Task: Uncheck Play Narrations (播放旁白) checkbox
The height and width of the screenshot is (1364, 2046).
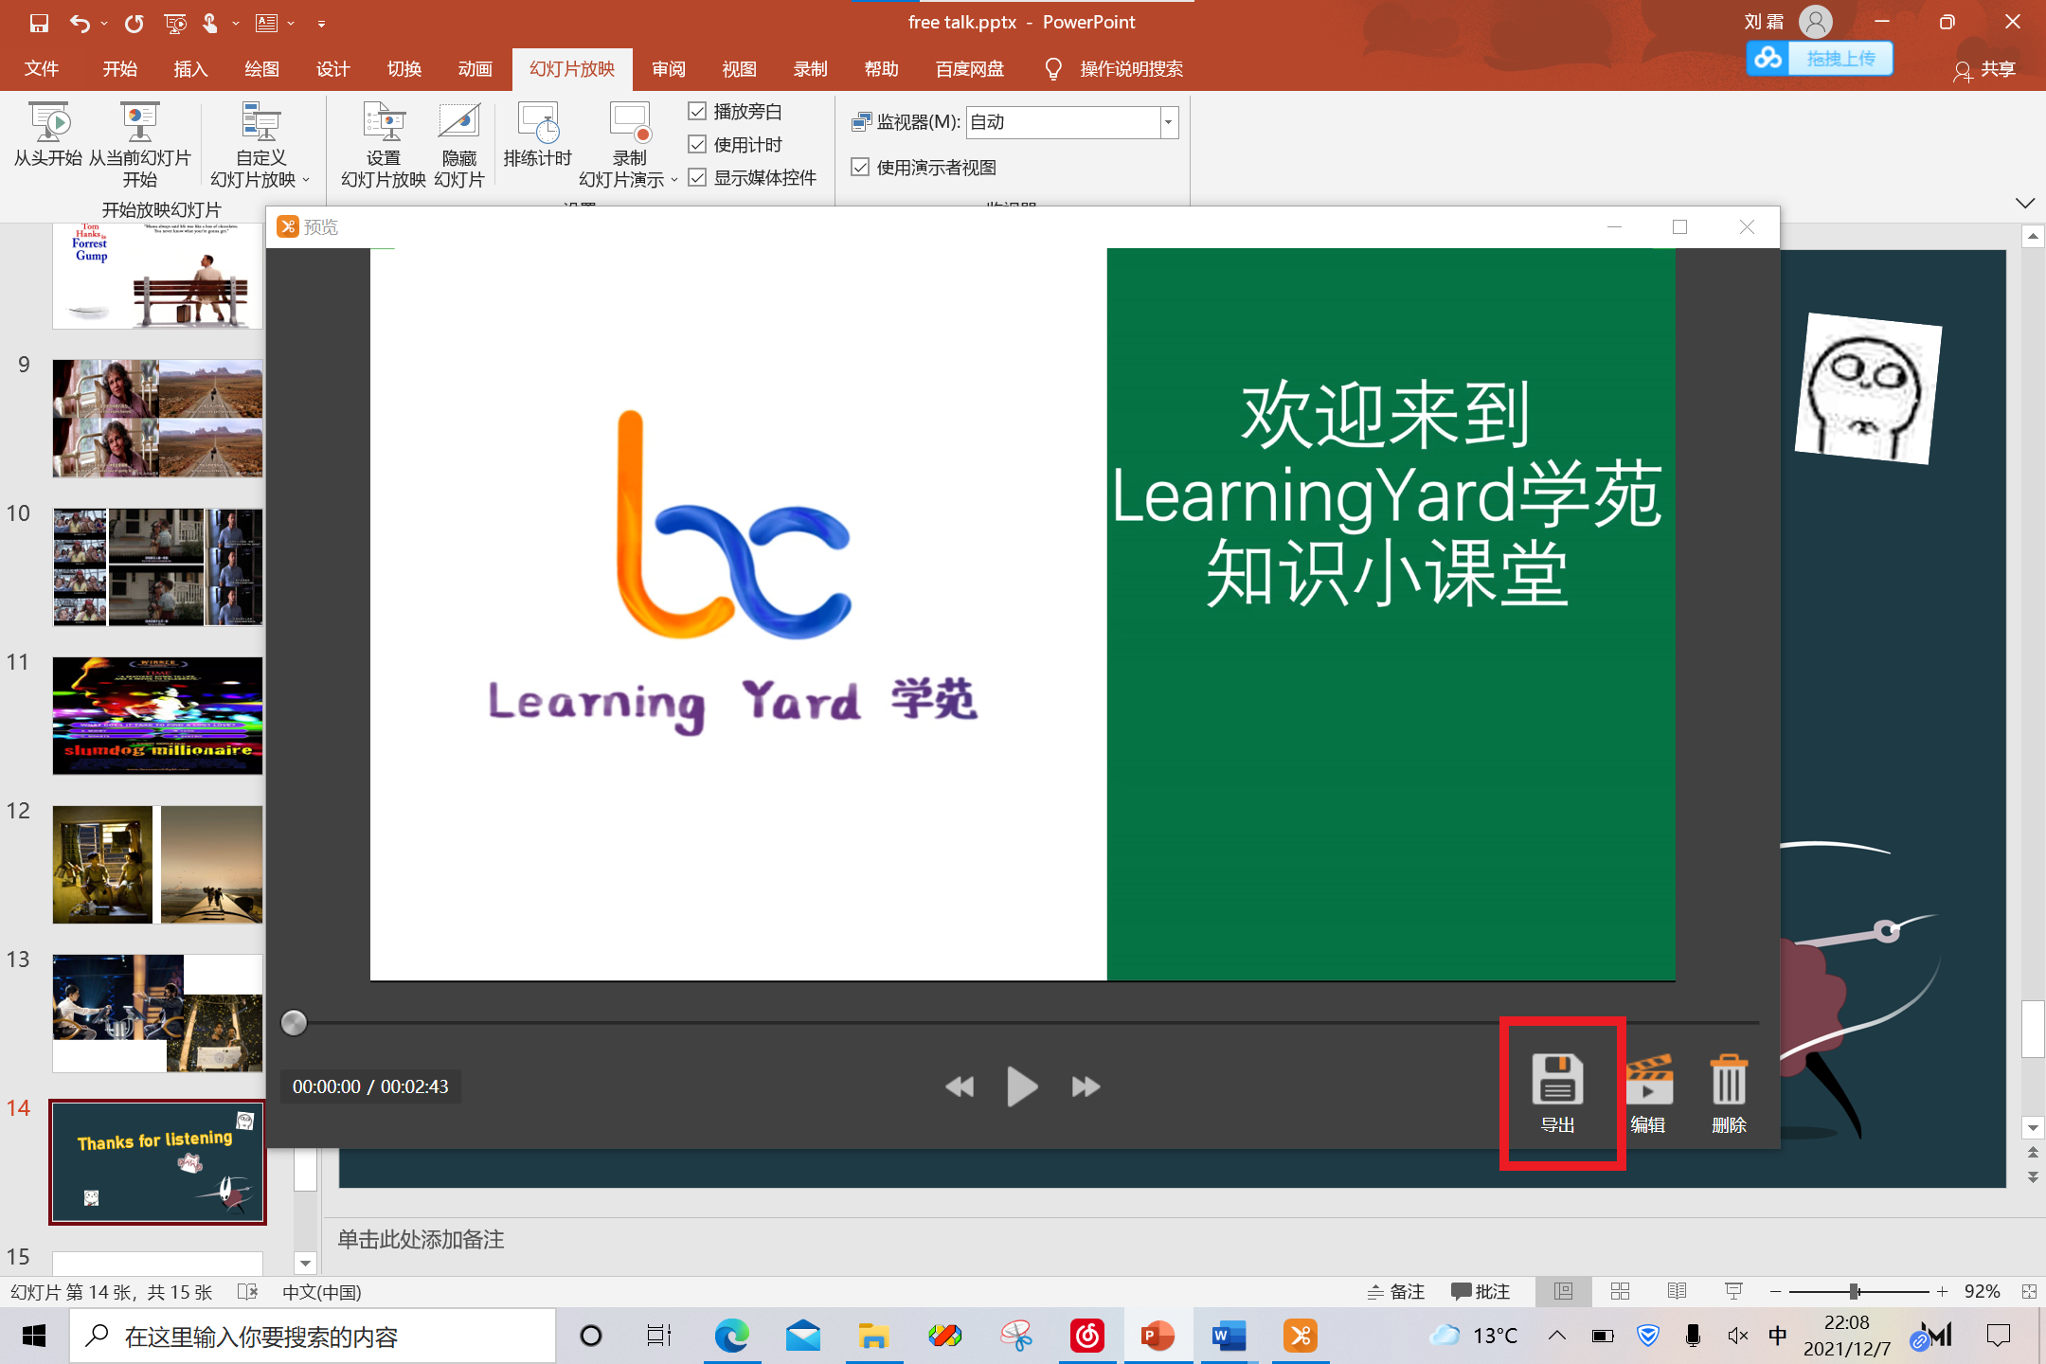Action: pyautogui.click(x=698, y=112)
